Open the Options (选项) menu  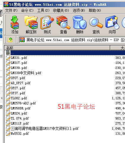coord(79,10)
